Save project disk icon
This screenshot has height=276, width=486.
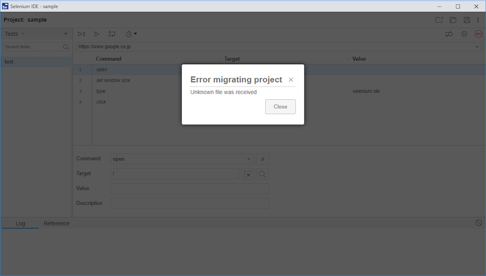click(x=467, y=20)
